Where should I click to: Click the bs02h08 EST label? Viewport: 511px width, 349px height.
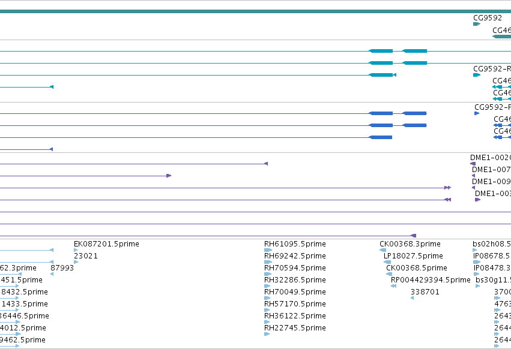tap(492, 244)
